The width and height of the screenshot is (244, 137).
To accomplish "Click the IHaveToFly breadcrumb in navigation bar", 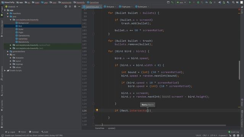I will tap(8, 2).
